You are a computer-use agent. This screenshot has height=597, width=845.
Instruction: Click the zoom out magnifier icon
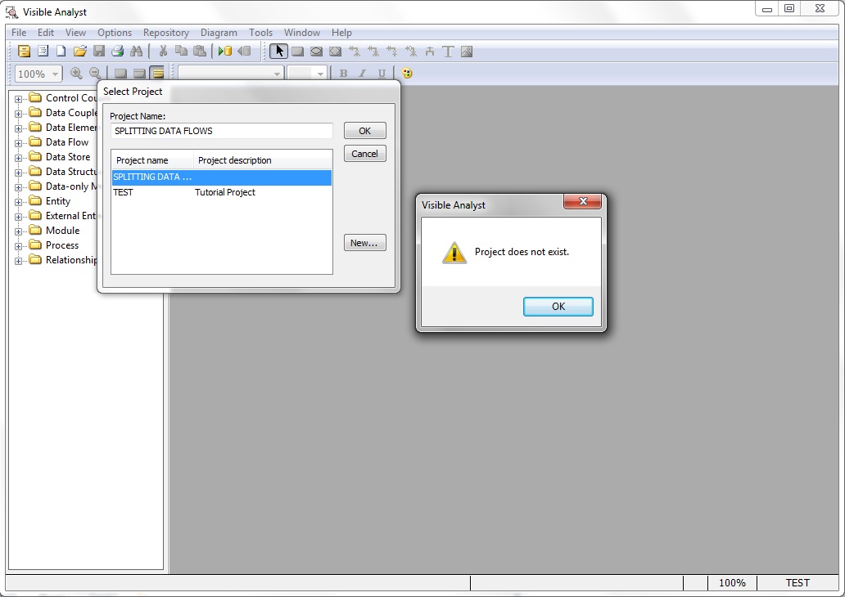tap(95, 74)
